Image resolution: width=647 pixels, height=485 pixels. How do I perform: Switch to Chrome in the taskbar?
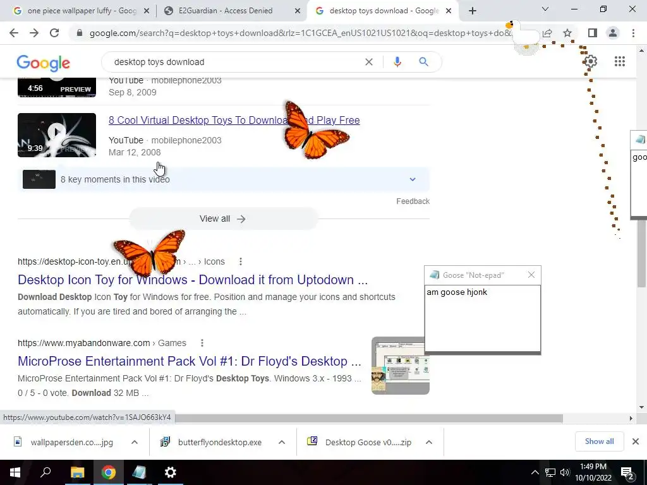(108, 472)
